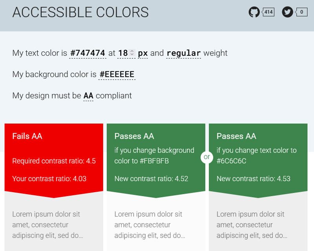The height and width of the screenshot is (251, 314).
Task: Open the regular font weight dropdown
Action: click(x=183, y=53)
